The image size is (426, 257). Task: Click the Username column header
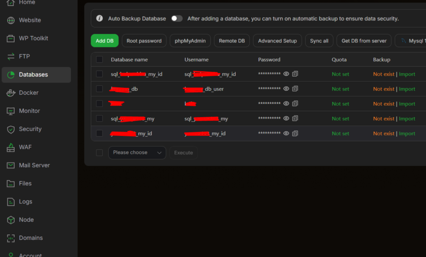click(196, 59)
